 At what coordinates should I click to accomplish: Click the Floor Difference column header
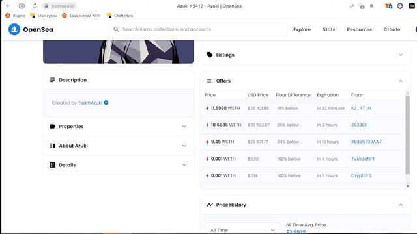293,95
